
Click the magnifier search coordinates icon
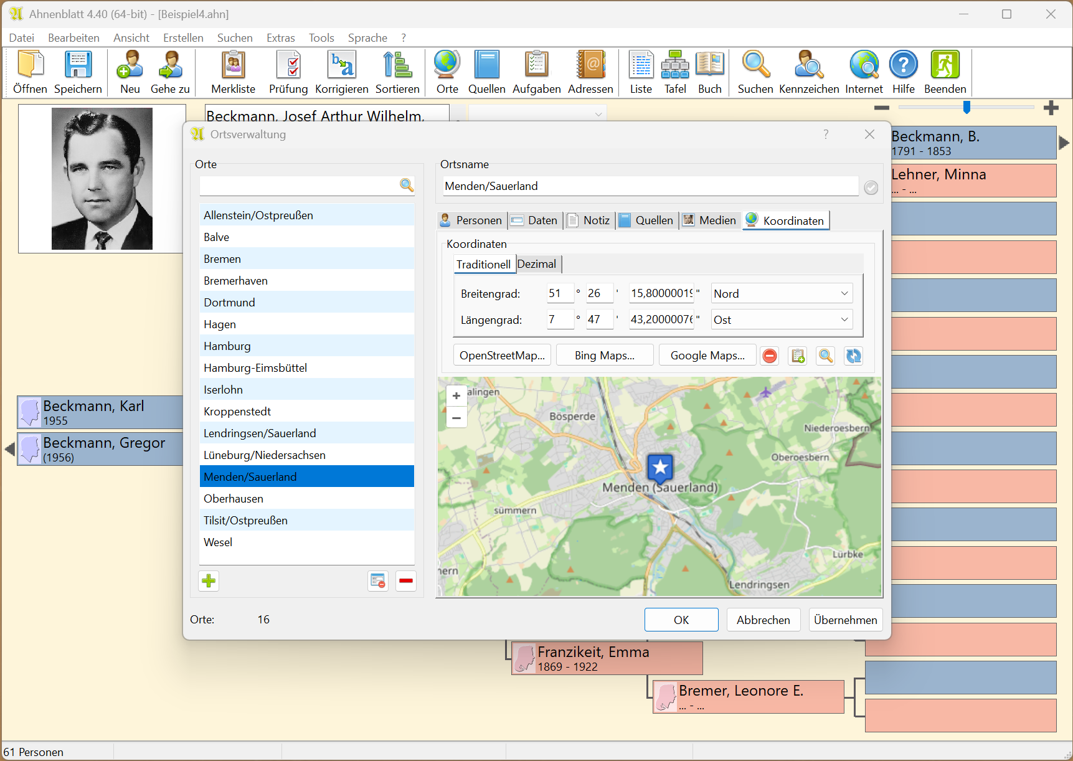point(825,356)
